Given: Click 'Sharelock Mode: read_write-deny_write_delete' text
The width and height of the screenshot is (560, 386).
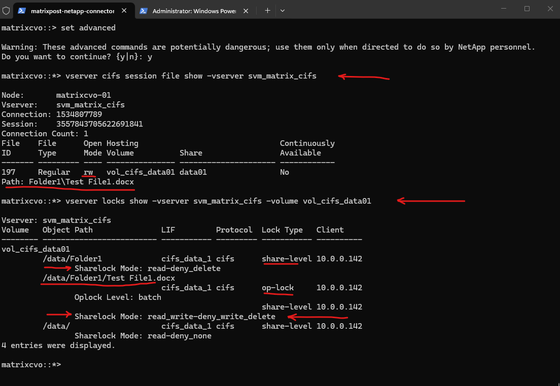Looking at the screenshot, I should pyautogui.click(x=175, y=317).
